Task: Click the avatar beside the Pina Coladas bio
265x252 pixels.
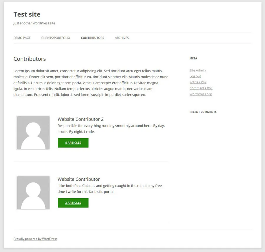Action: point(33,193)
